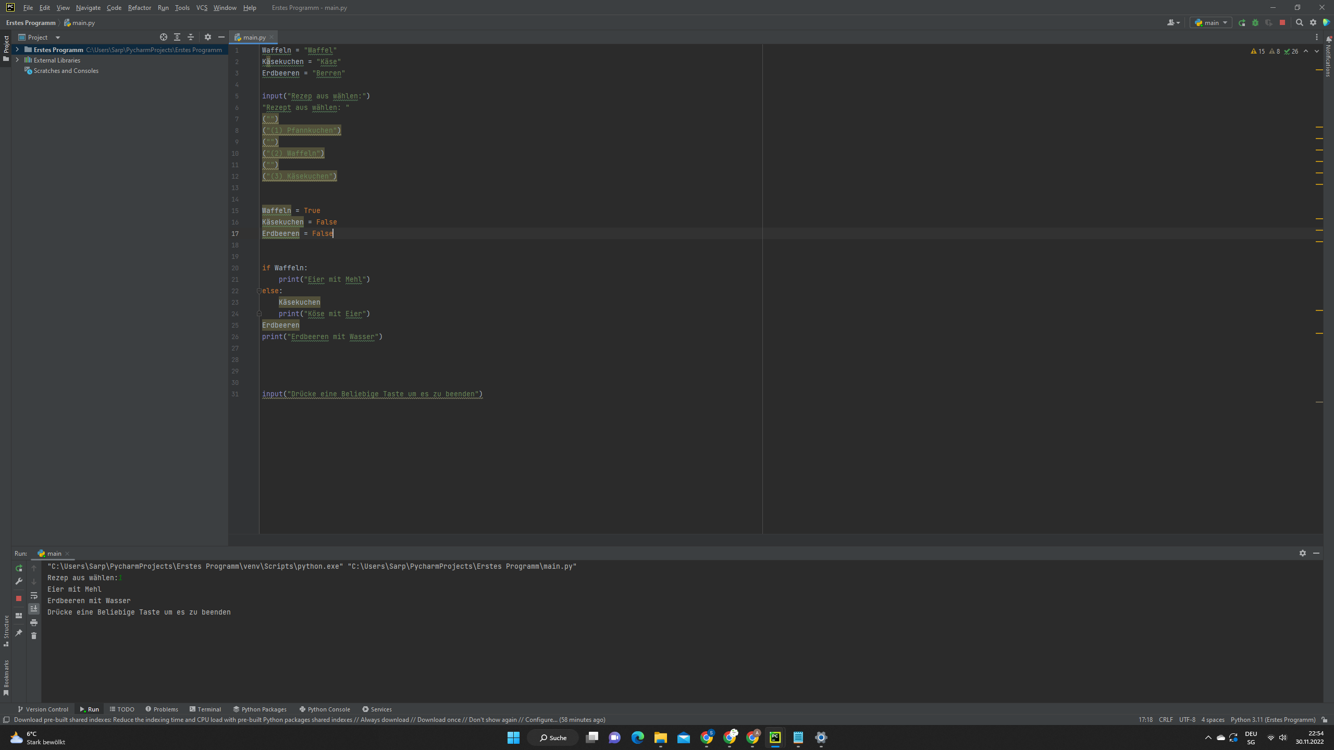The width and height of the screenshot is (1334, 750).
Task: Open the Project view selector dropdown
Action: [x=58, y=37]
